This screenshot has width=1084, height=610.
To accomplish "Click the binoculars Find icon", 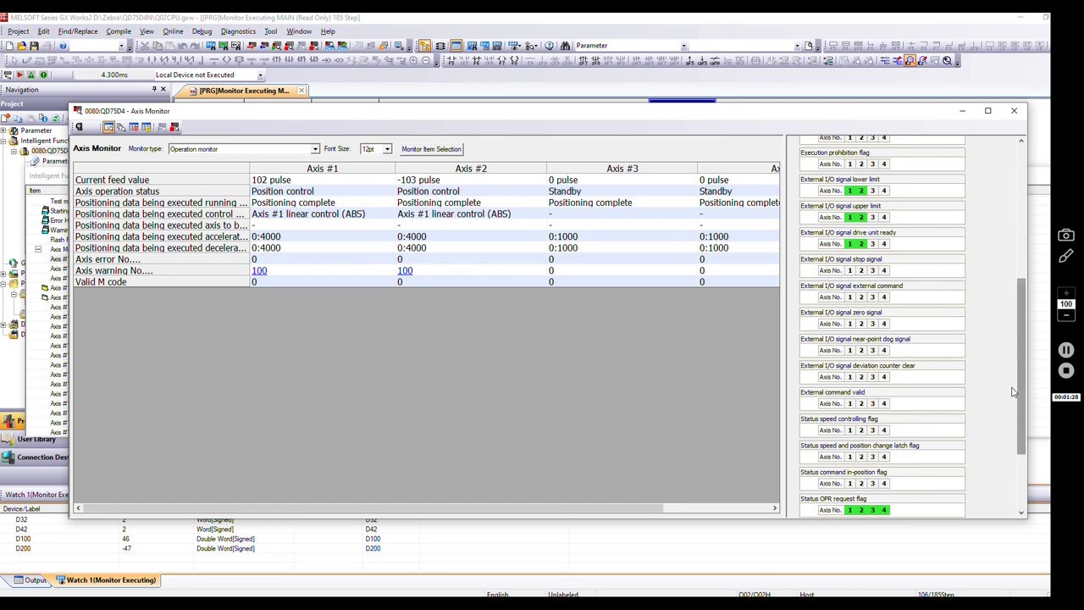I will click(x=566, y=46).
